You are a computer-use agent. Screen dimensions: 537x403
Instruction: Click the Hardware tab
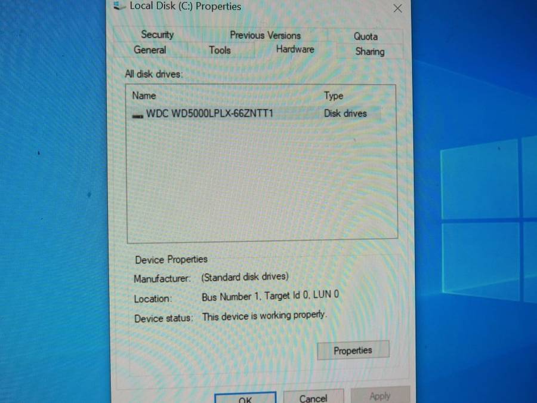pyautogui.click(x=295, y=50)
